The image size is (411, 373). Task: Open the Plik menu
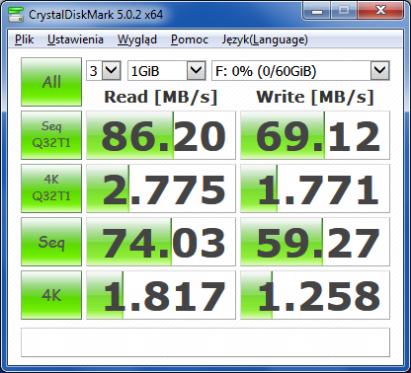(x=25, y=39)
